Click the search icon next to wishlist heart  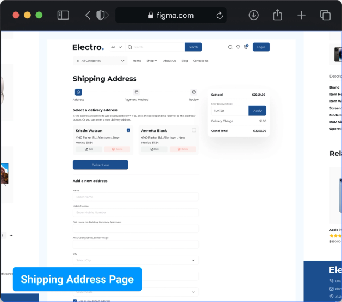[230, 47]
